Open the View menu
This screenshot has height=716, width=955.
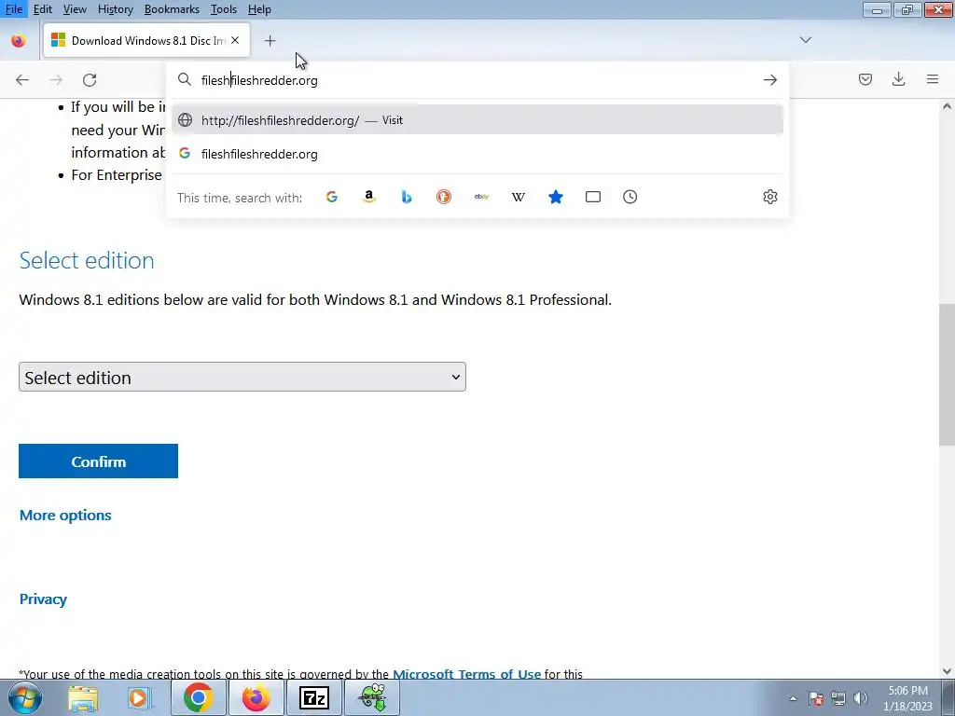[75, 9]
